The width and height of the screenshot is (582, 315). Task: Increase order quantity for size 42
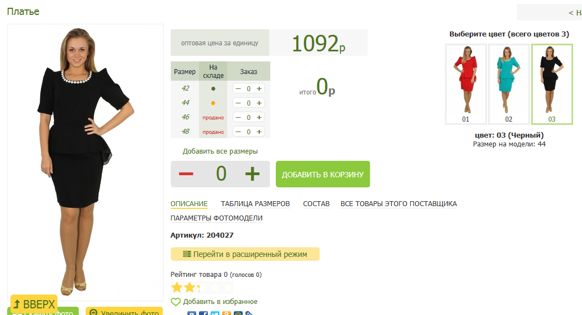[x=259, y=88]
